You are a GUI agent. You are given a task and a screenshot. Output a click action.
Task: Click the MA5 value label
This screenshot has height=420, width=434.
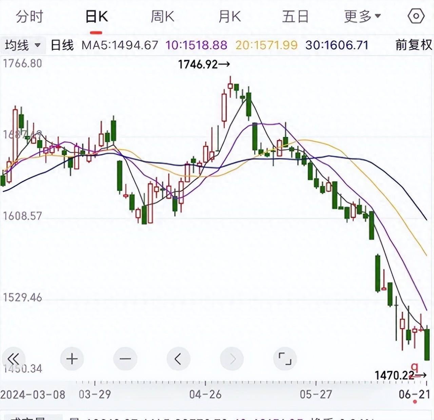[x=120, y=45]
